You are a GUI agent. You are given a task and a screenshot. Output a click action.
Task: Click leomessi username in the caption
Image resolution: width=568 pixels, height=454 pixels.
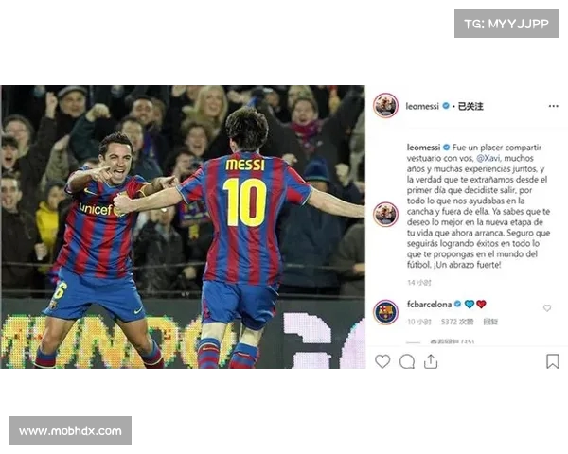pos(423,148)
